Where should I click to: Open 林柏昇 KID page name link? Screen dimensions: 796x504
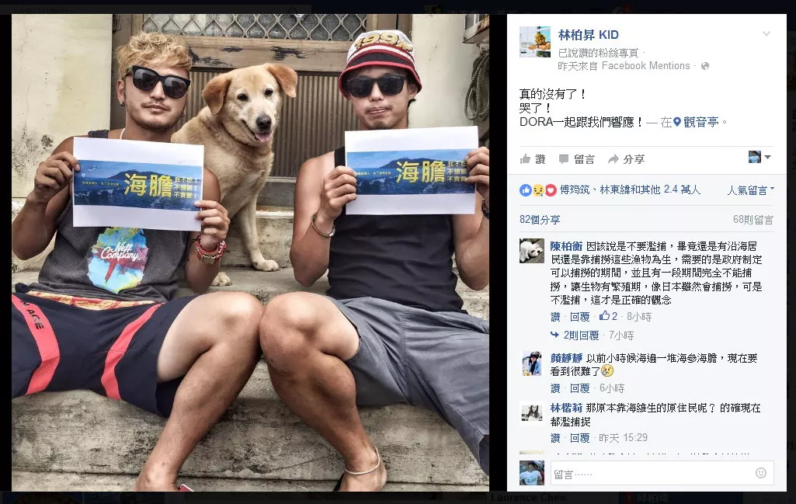589,35
